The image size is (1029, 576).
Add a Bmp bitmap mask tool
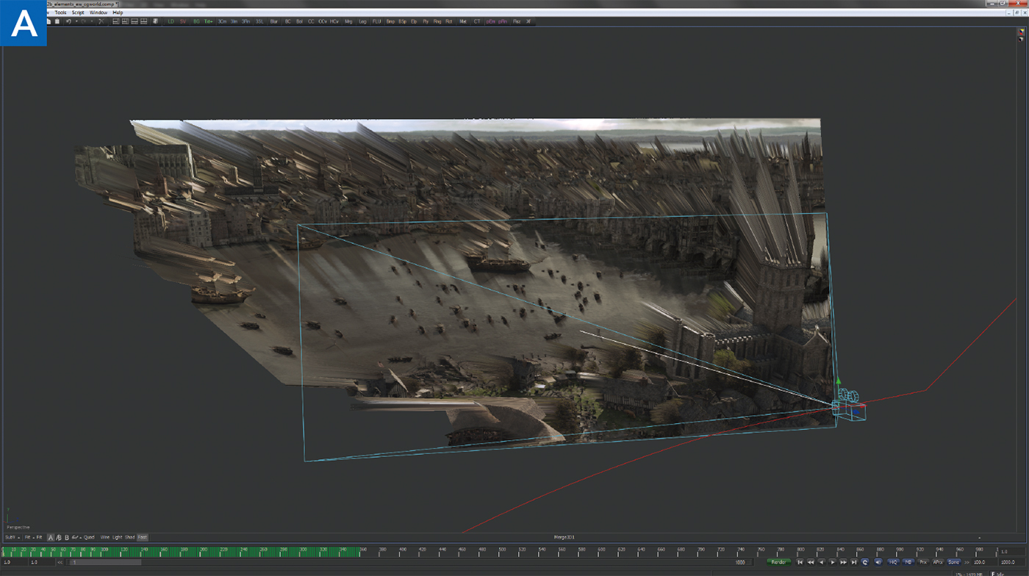click(x=390, y=21)
